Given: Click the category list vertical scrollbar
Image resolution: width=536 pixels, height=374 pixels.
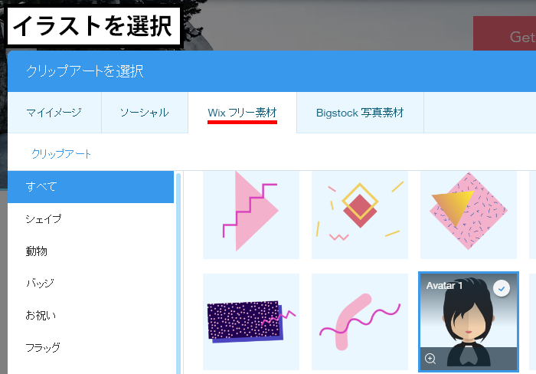Looking at the screenshot, I should point(178,274).
